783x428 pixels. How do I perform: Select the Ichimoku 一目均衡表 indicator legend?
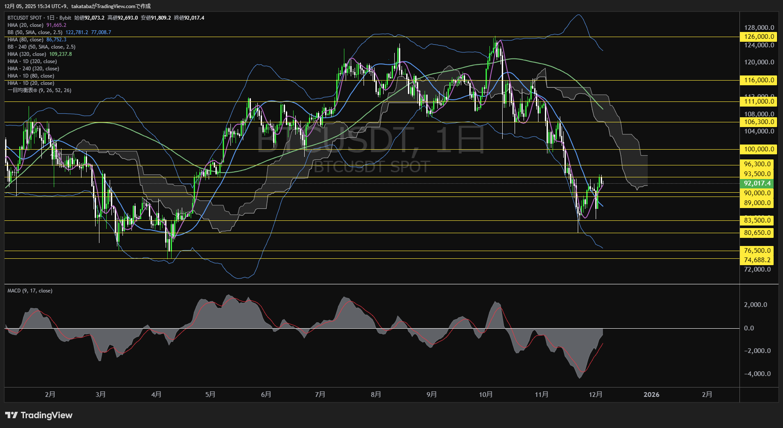pyautogui.click(x=39, y=90)
